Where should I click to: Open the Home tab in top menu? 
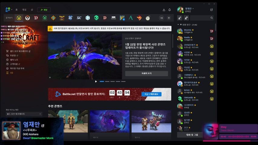click(16, 10)
